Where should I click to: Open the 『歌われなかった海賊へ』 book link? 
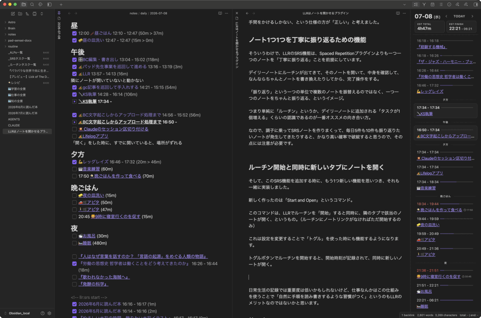pyautogui.click(x=104, y=277)
